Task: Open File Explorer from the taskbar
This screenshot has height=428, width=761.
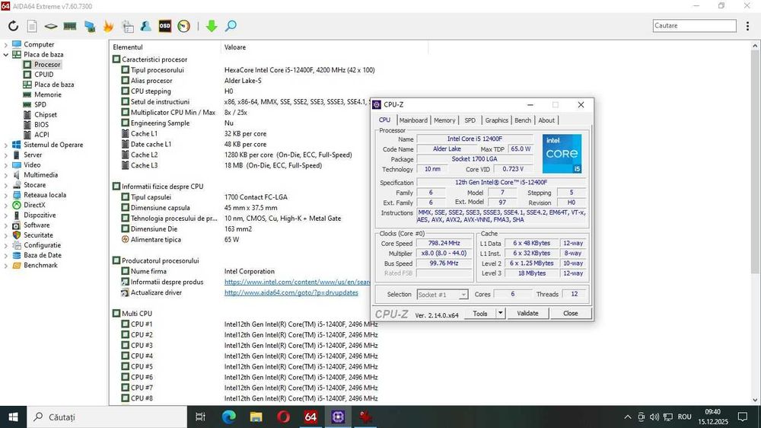Action: click(x=256, y=417)
